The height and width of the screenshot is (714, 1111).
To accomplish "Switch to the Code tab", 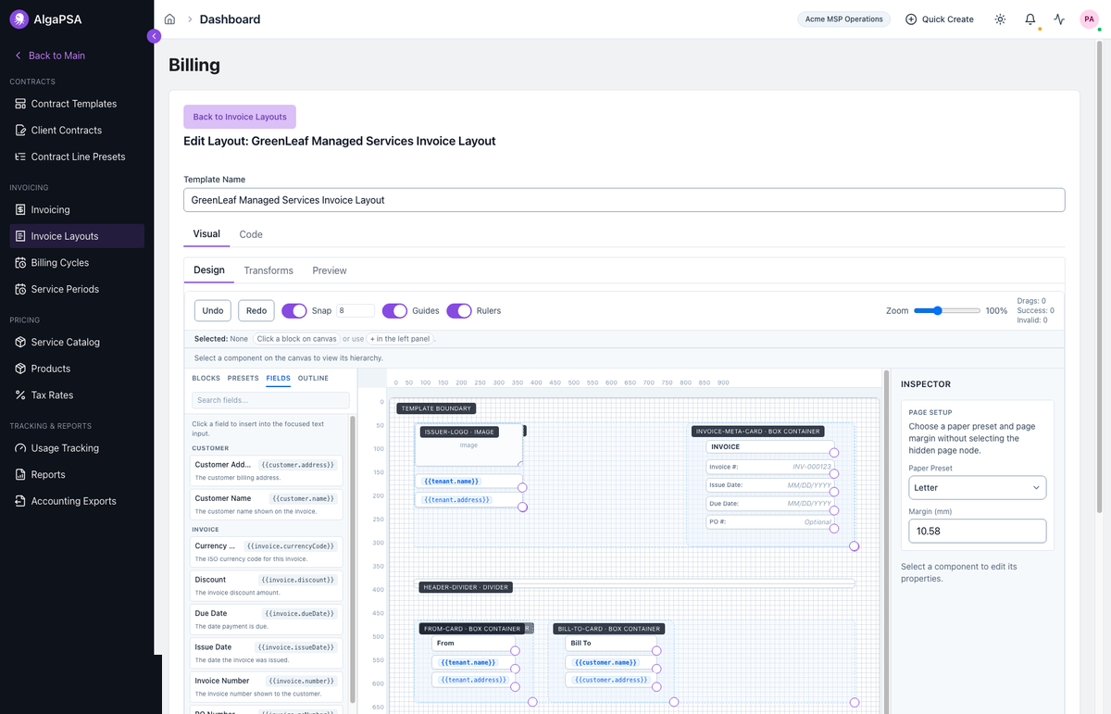I will point(251,234).
